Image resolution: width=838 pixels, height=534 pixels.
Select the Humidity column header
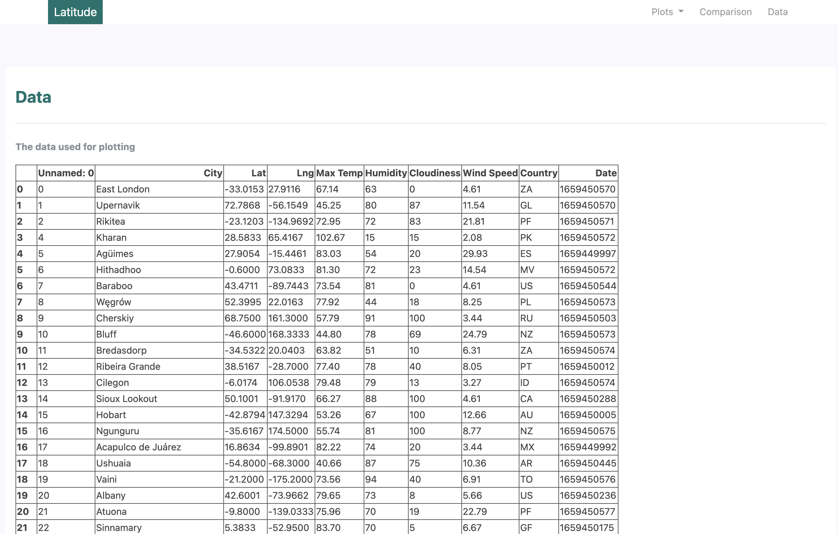(385, 173)
